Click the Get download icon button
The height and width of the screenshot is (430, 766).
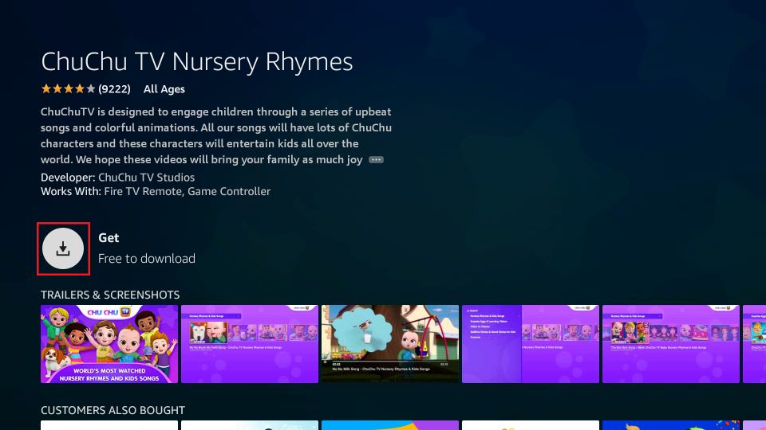[63, 248]
